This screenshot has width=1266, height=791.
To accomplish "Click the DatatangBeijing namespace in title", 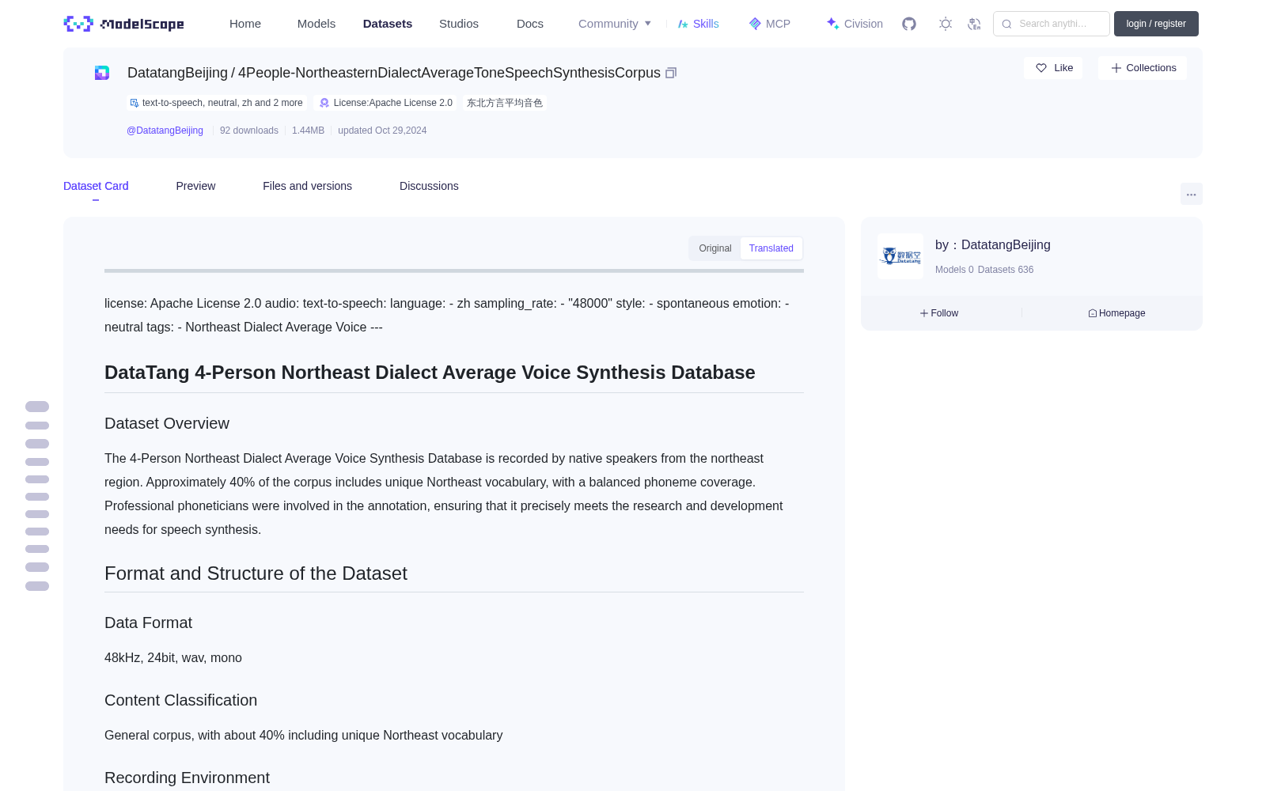I will click(177, 73).
